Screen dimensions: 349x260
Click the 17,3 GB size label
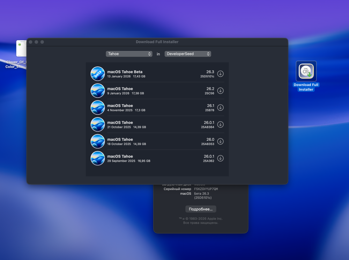click(140, 110)
